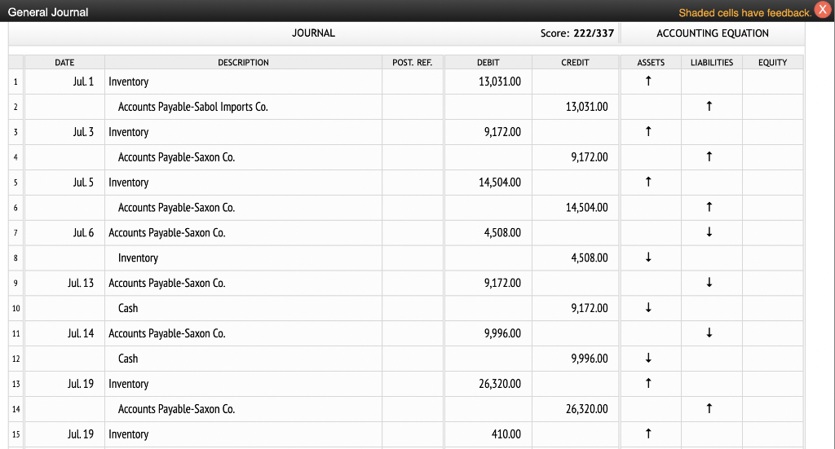
Task: Click the assets up arrow in row 15
Action: point(648,434)
